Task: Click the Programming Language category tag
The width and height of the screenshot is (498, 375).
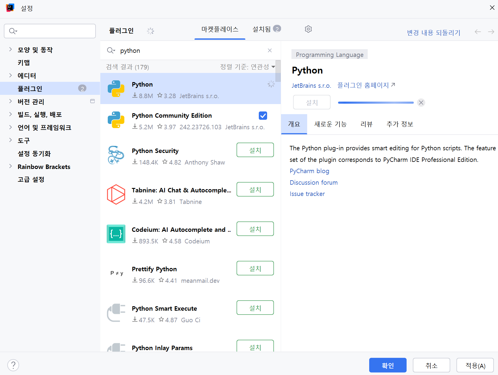Action: point(329,54)
